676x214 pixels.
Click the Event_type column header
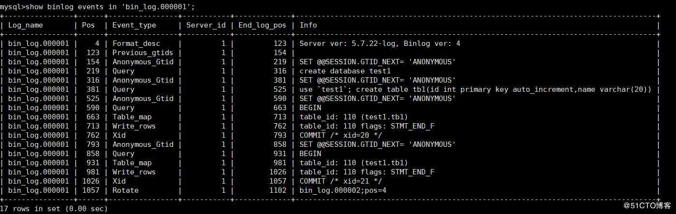[x=134, y=25]
